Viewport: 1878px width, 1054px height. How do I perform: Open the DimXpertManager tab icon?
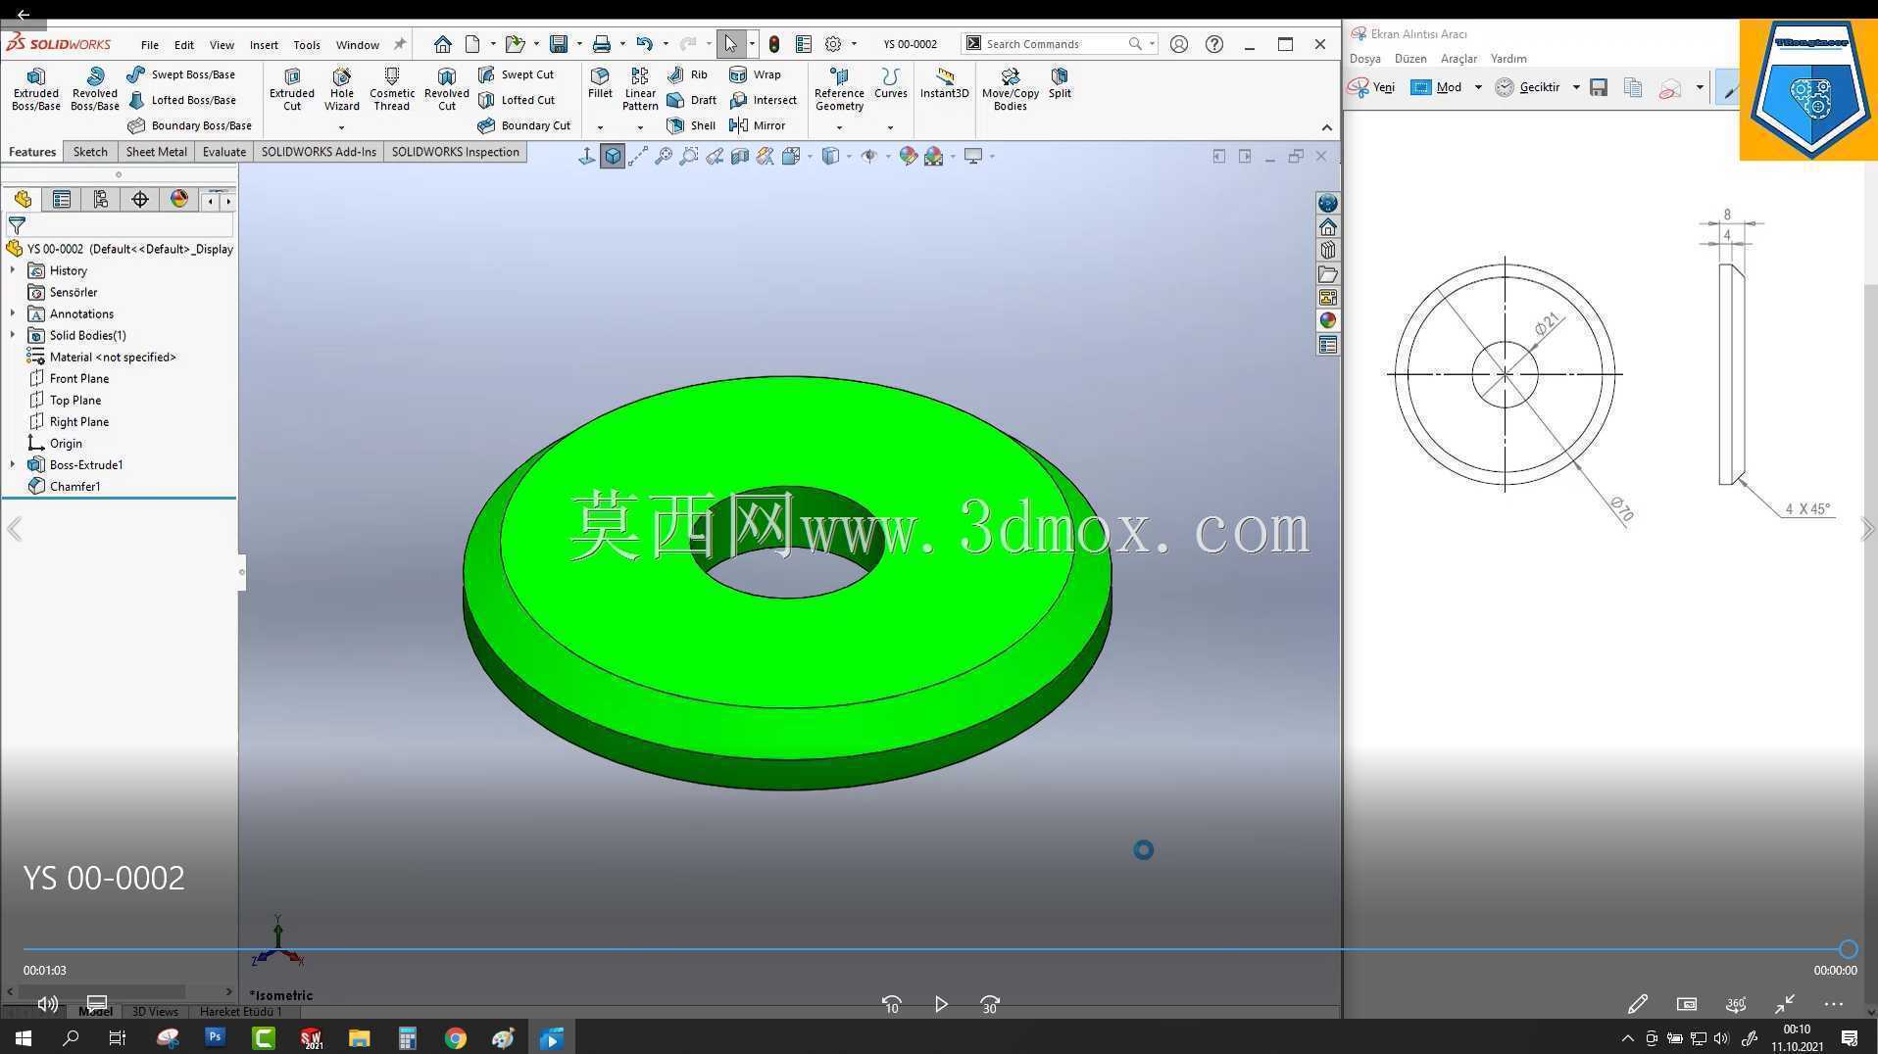pos(140,200)
